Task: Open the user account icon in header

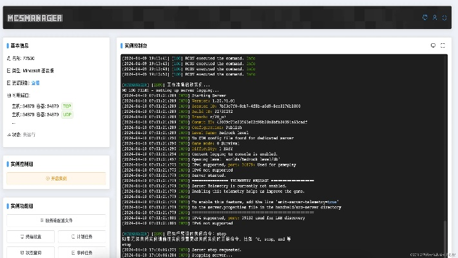Action: coord(435,17)
